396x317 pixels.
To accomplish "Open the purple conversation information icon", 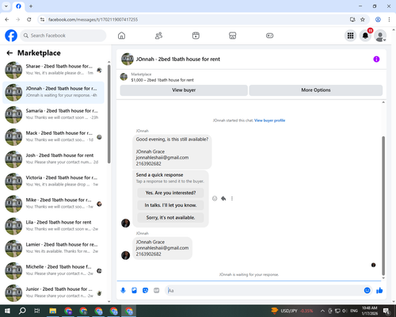I will click(376, 59).
